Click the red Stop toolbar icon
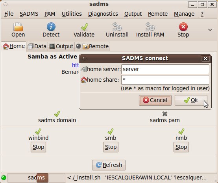218x183 pixels. 183,27
